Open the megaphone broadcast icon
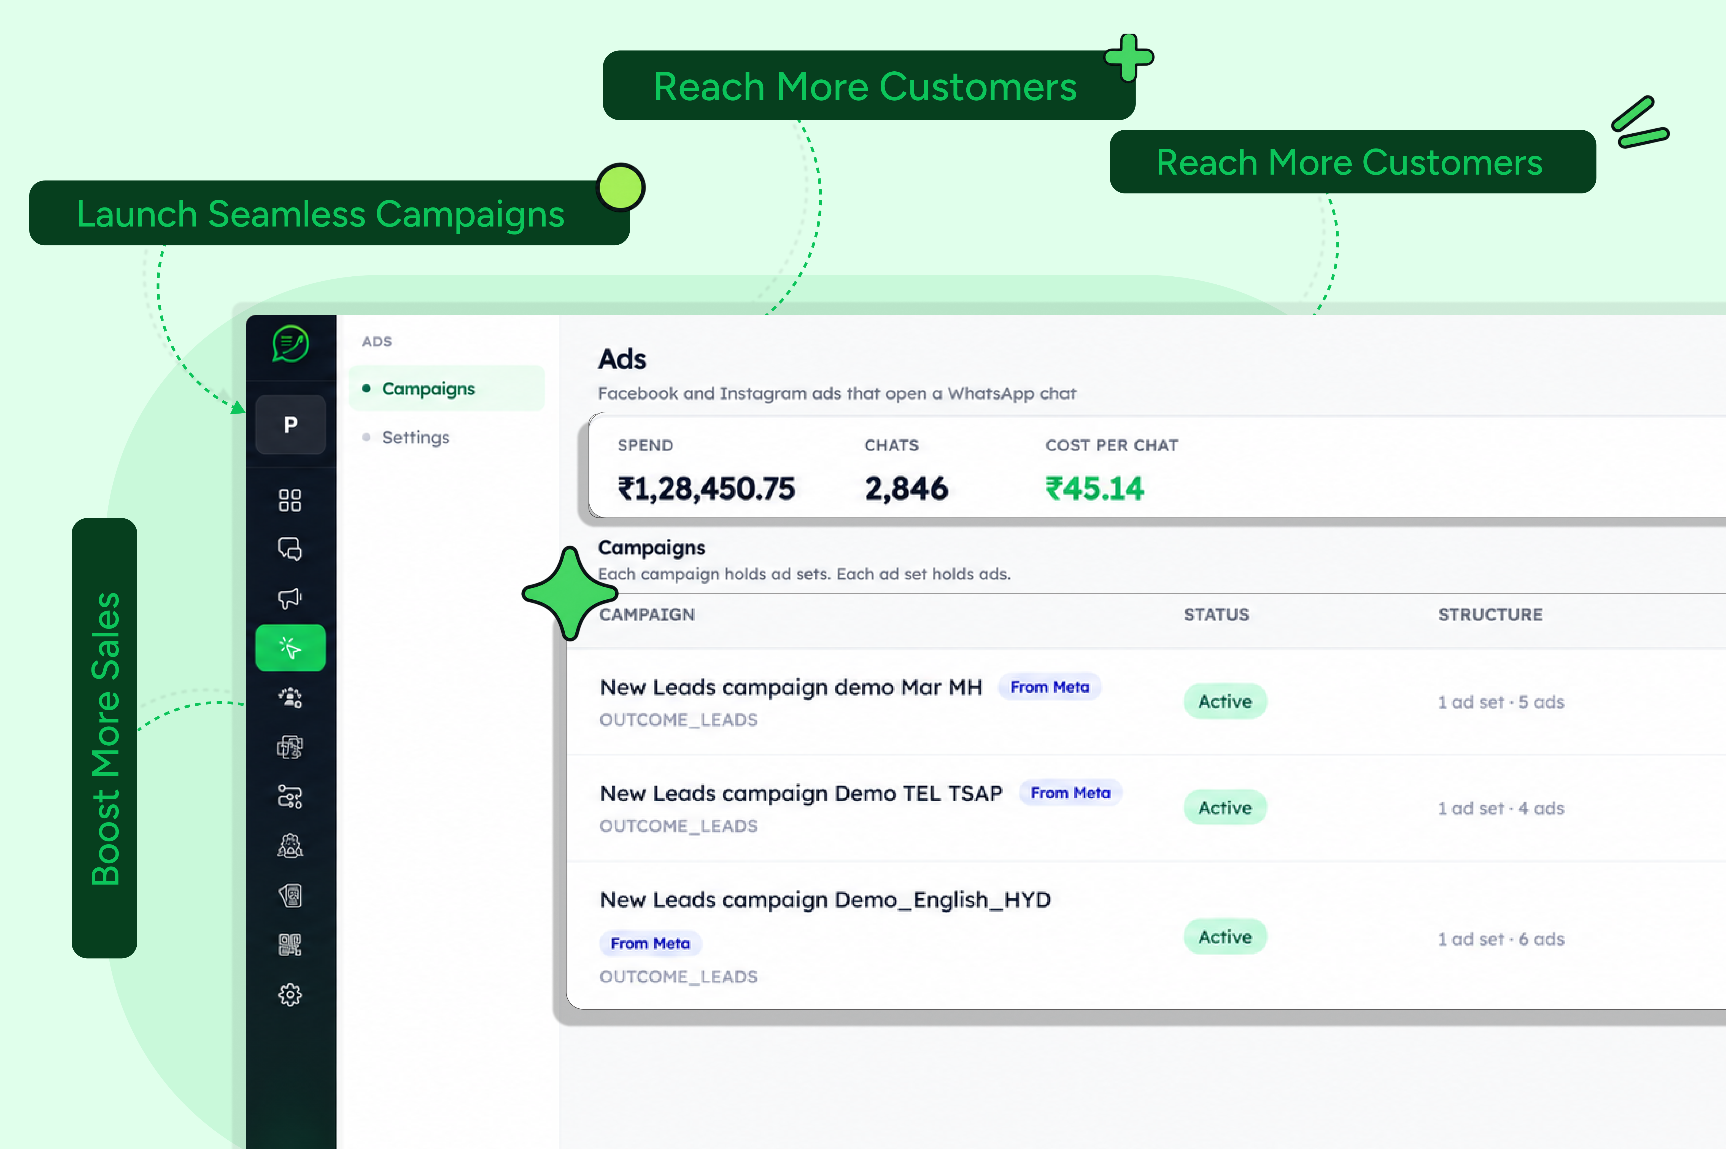Viewport: 1726px width, 1149px height. click(x=290, y=598)
